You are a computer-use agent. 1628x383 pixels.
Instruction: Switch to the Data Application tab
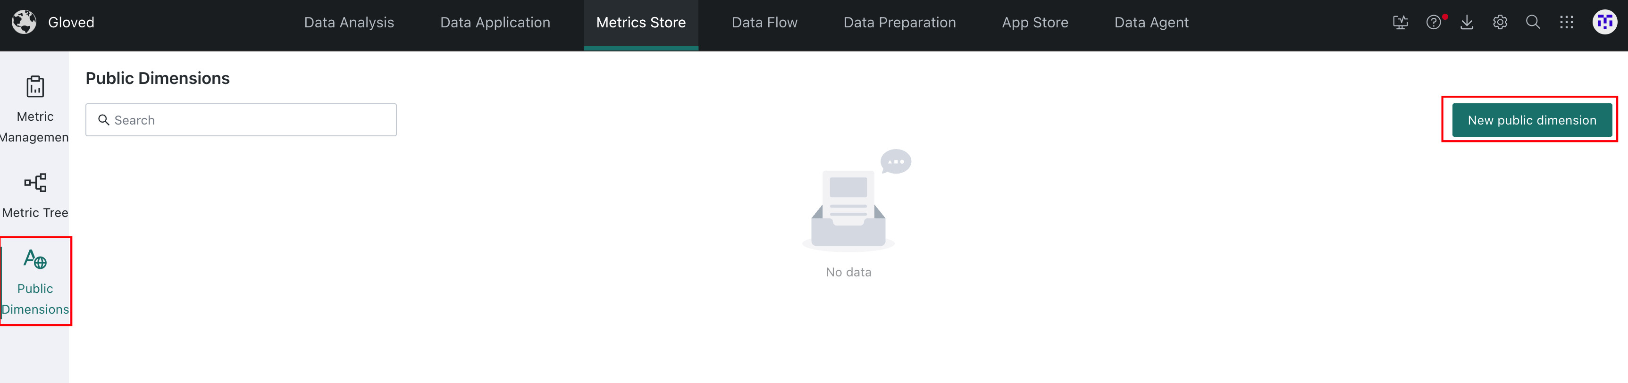(495, 23)
